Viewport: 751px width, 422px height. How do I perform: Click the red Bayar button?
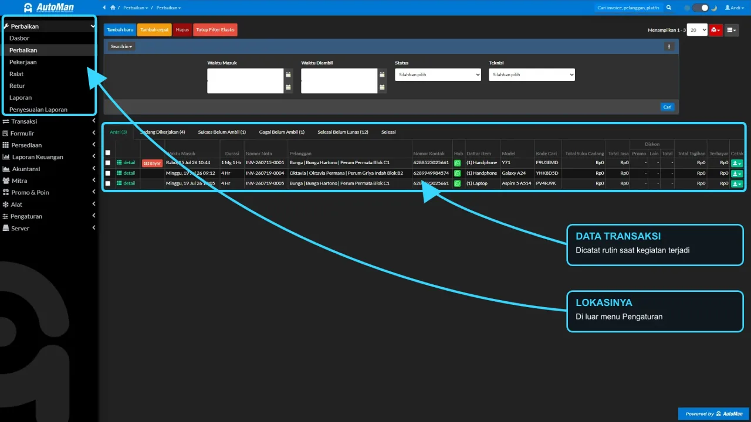coord(152,163)
